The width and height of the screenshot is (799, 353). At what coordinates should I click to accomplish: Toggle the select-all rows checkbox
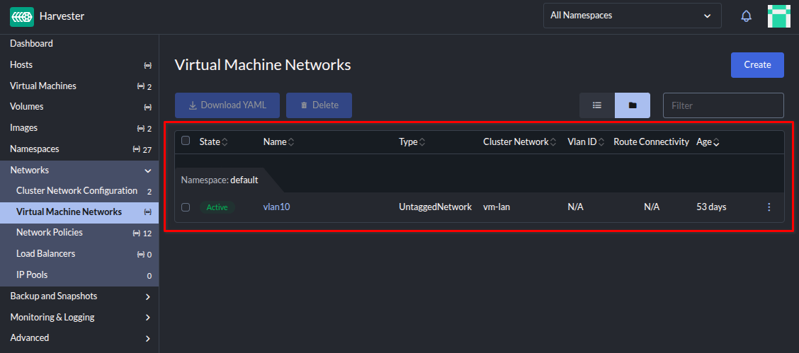pos(186,141)
